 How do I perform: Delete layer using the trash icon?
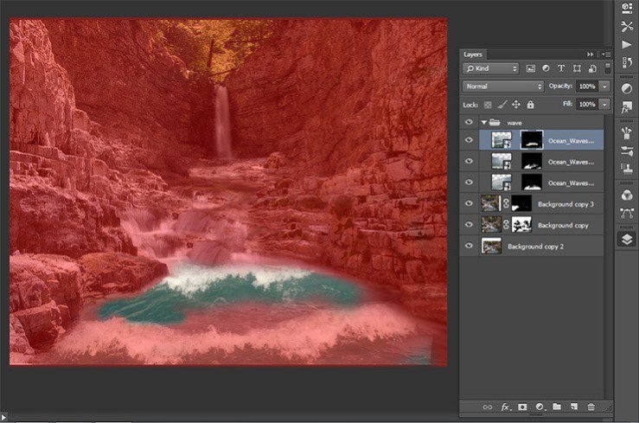point(591,407)
